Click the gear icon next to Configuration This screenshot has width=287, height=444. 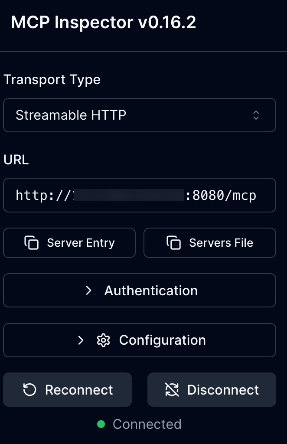pos(103,340)
